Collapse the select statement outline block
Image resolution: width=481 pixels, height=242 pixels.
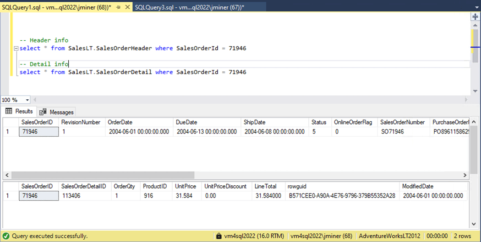(16, 48)
